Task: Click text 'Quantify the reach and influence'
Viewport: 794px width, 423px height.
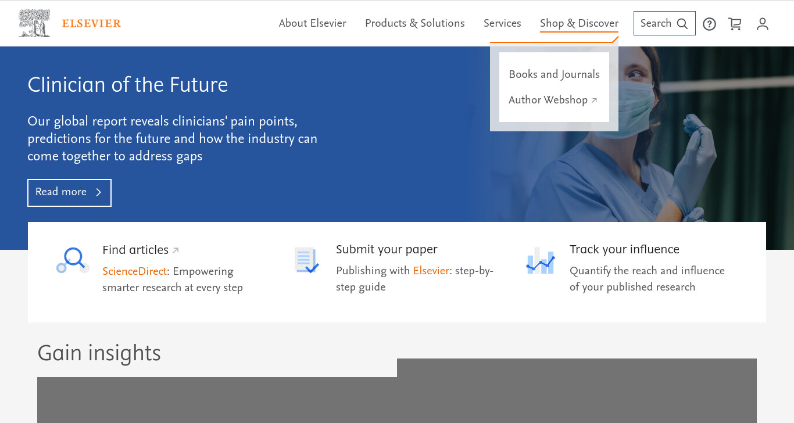Action: (647, 271)
